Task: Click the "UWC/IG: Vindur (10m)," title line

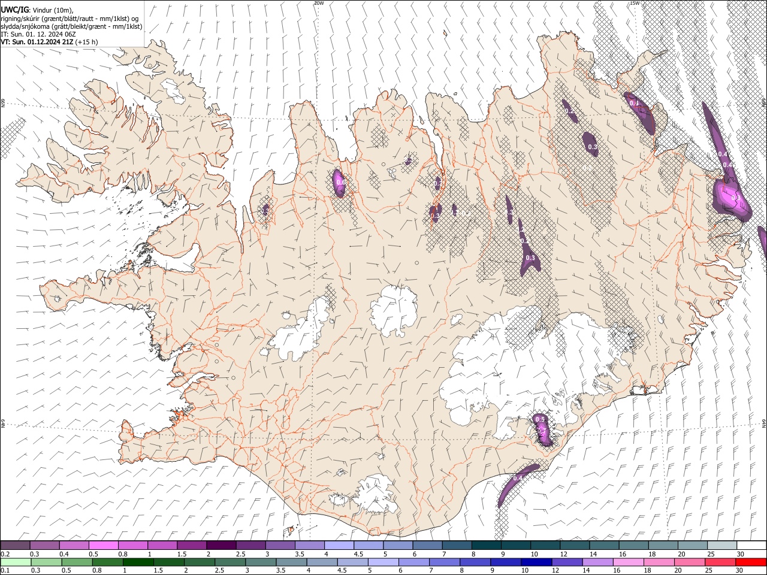Action: click(37, 10)
